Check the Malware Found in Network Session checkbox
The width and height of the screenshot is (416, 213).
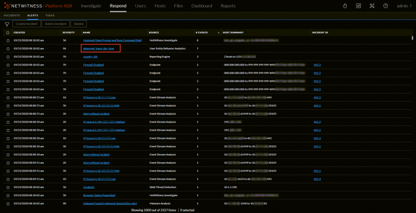[x=8, y=204]
